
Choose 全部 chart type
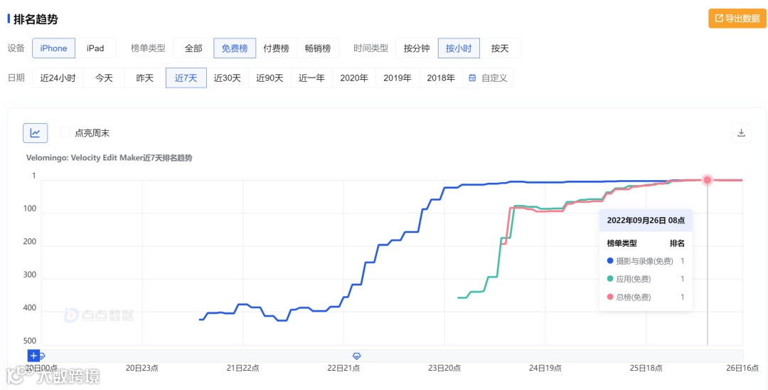[x=193, y=48]
